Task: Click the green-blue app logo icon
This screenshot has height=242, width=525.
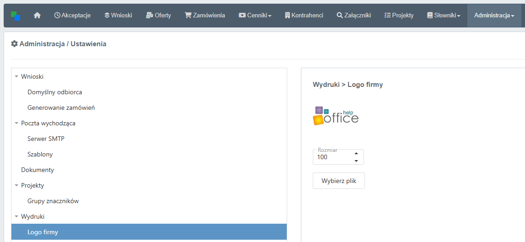Action: 16,16
